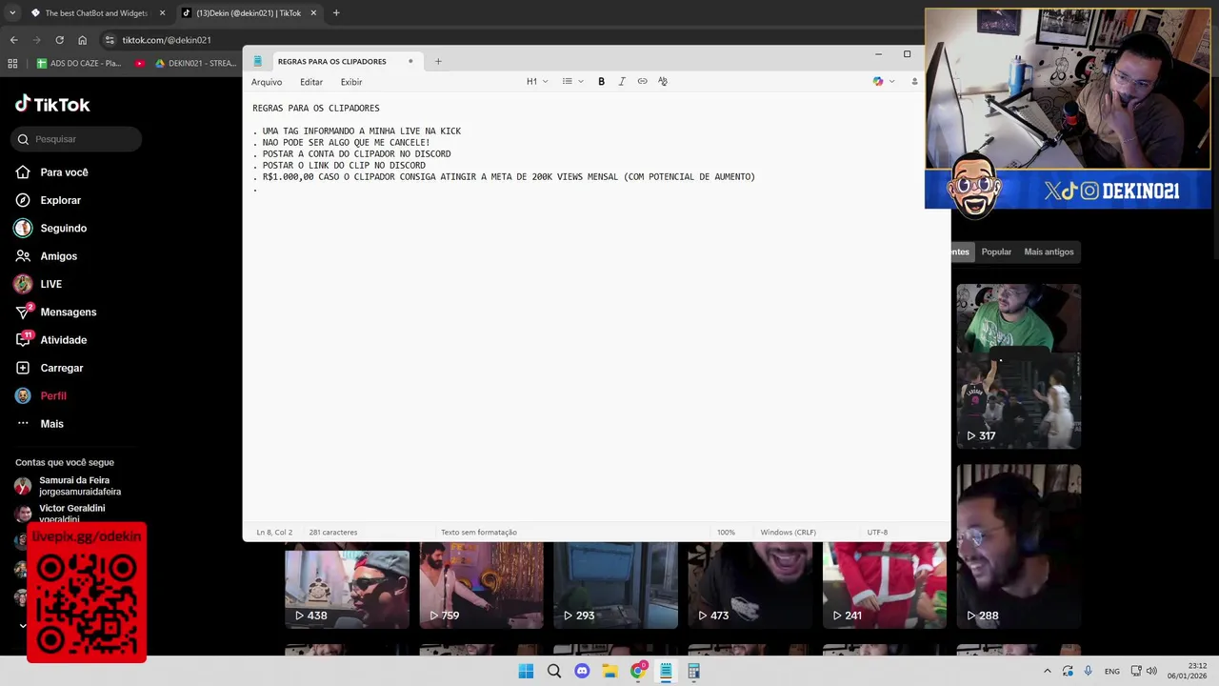Open video thumbnail with 759 views
1219x686 pixels.
[481, 586]
